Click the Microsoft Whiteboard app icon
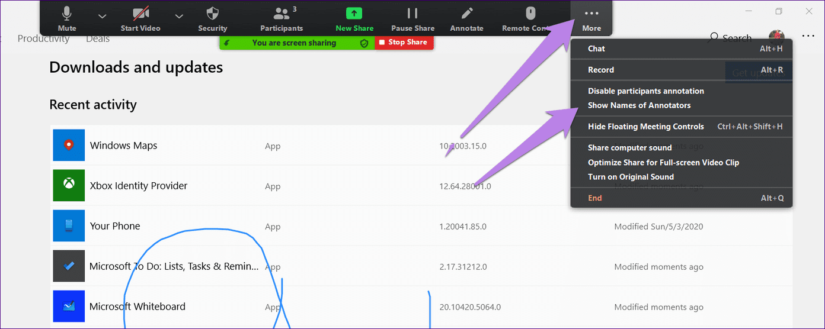This screenshot has width=825, height=329. click(x=69, y=306)
